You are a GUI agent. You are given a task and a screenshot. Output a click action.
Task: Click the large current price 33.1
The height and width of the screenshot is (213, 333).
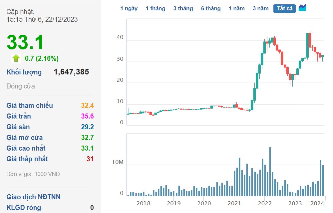pos(25,42)
